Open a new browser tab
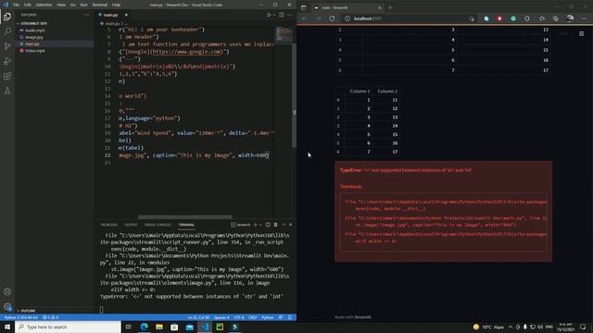The height and width of the screenshot is (333, 593). tap(390, 7)
